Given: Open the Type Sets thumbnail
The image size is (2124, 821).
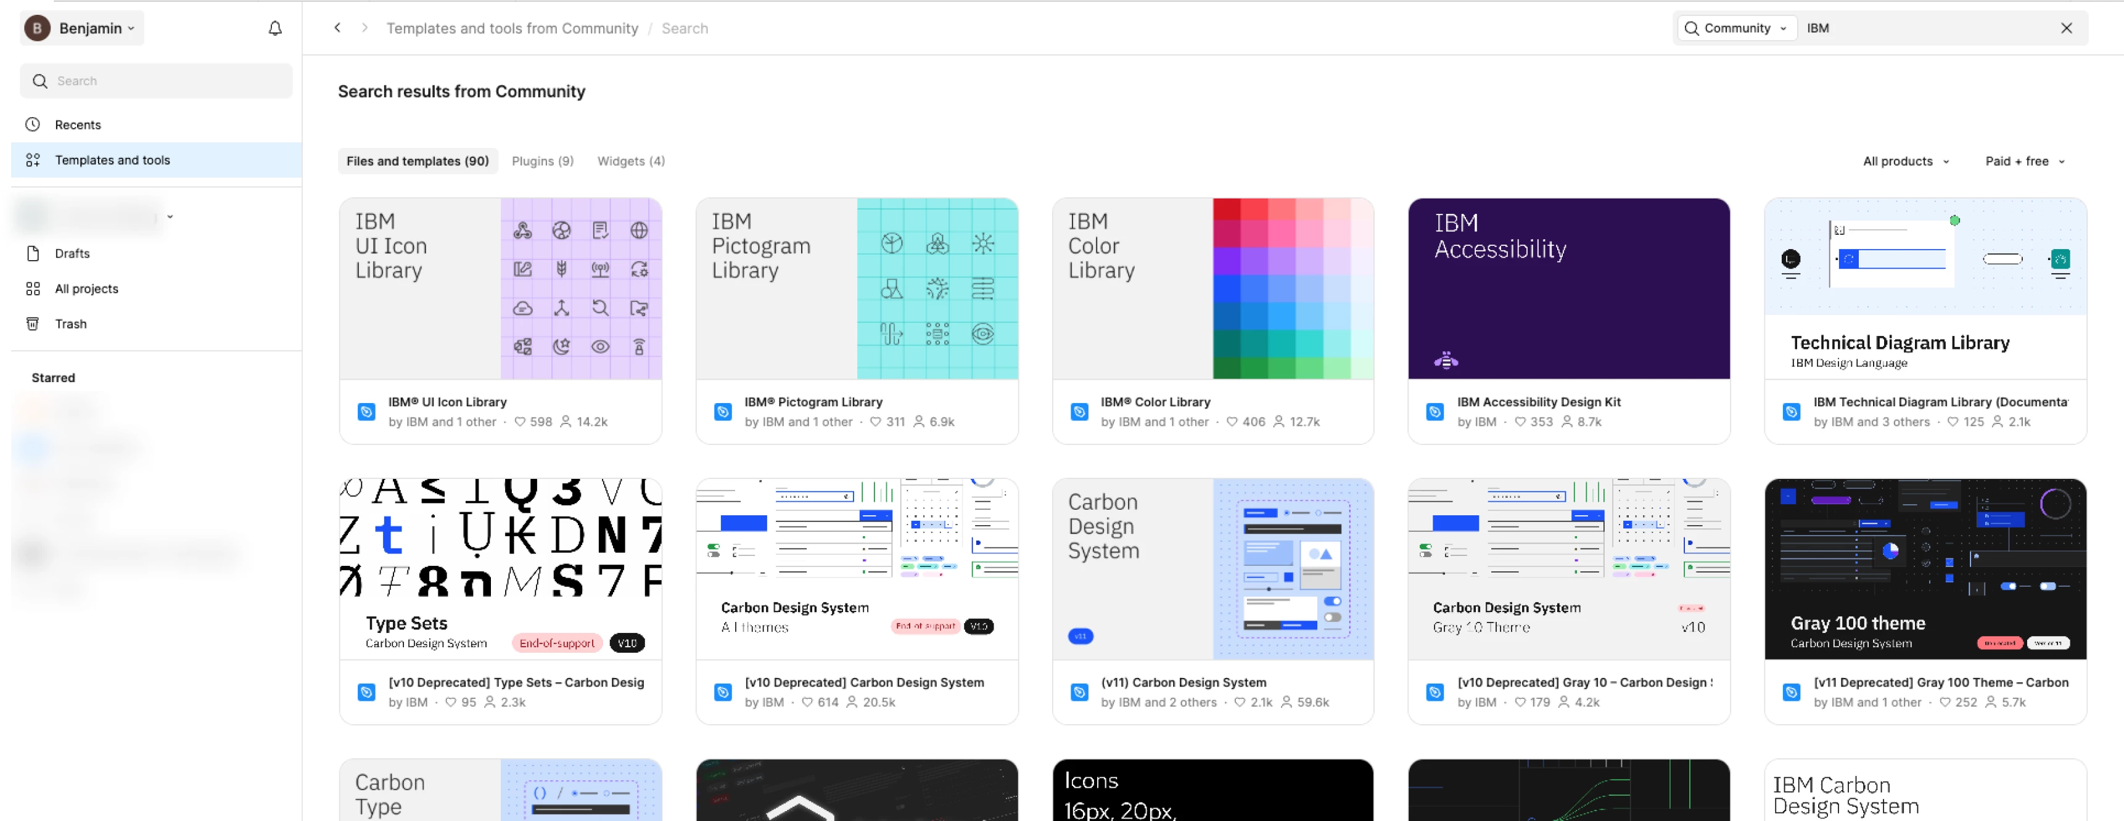Looking at the screenshot, I should pyautogui.click(x=501, y=569).
